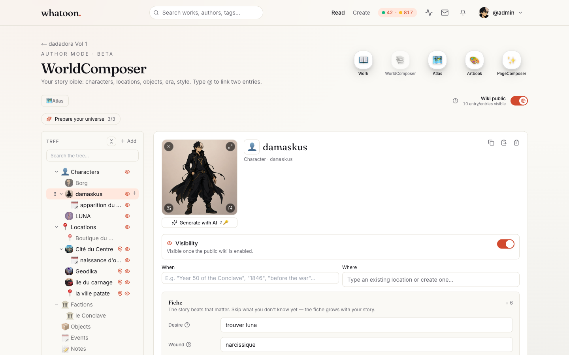The image size is (569, 355).
Task: Open the Create menu item
Action: point(362,13)
